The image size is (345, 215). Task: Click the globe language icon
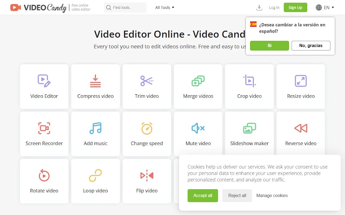tap(319, 8)
